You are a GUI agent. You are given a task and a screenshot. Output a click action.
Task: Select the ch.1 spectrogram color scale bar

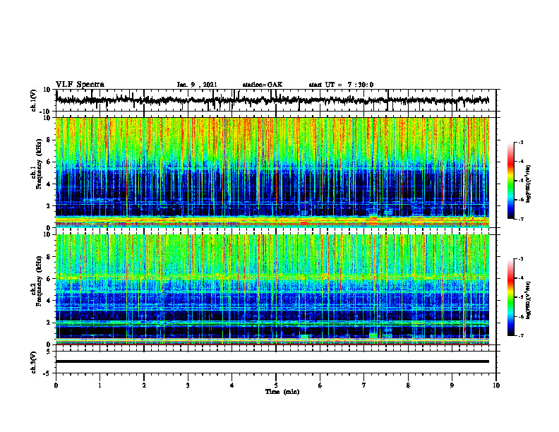coord(510,181)
